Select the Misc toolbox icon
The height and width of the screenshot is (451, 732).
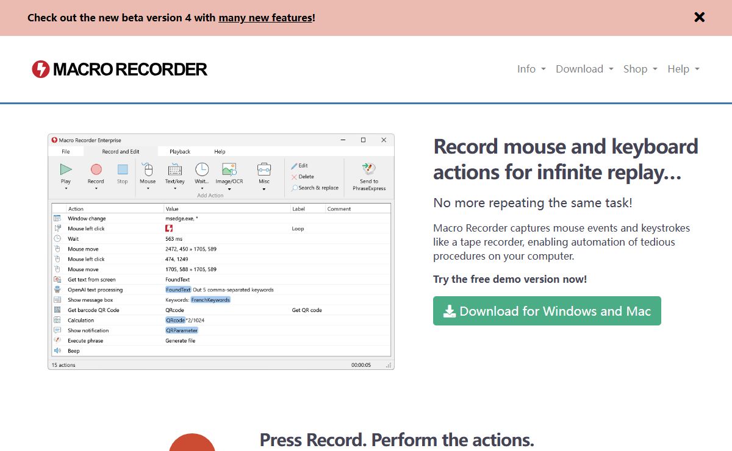tap(264, 169)
